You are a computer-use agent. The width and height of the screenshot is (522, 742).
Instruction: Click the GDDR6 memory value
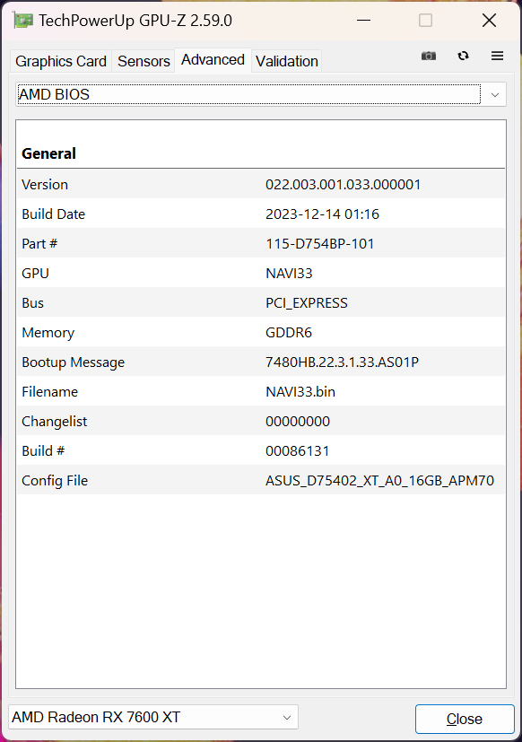coord(289,333)
